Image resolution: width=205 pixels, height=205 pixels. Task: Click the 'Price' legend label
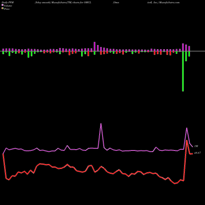pos(7,9)
